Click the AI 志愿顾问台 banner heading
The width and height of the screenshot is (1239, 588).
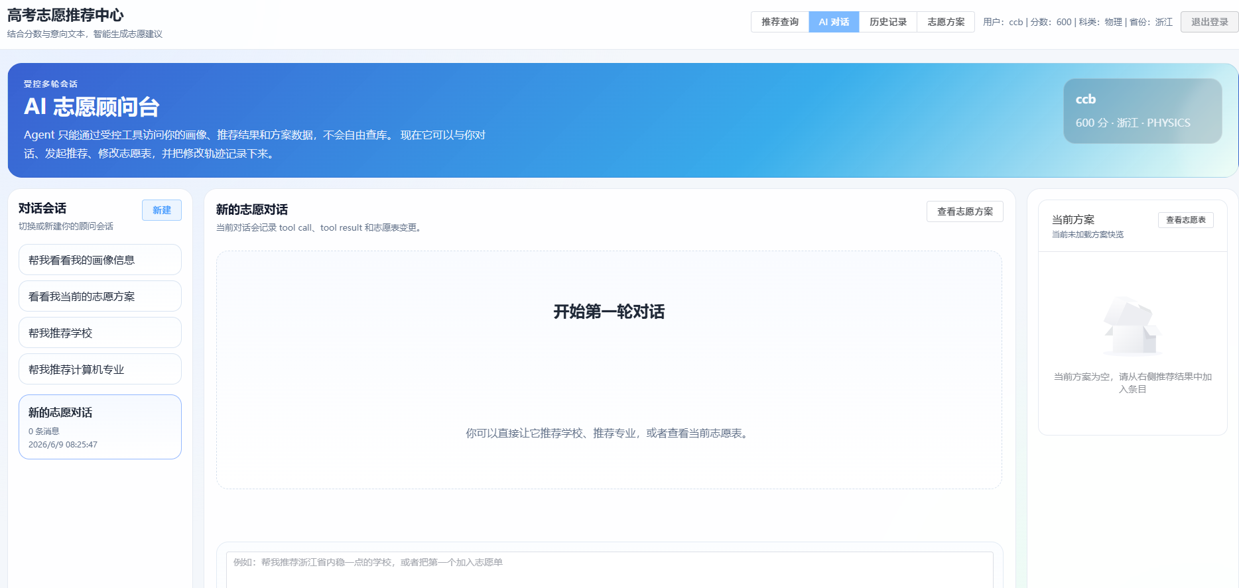pos(92,107)
